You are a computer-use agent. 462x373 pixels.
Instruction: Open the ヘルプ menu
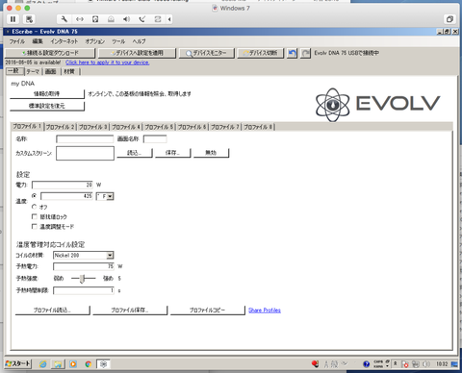139,41
